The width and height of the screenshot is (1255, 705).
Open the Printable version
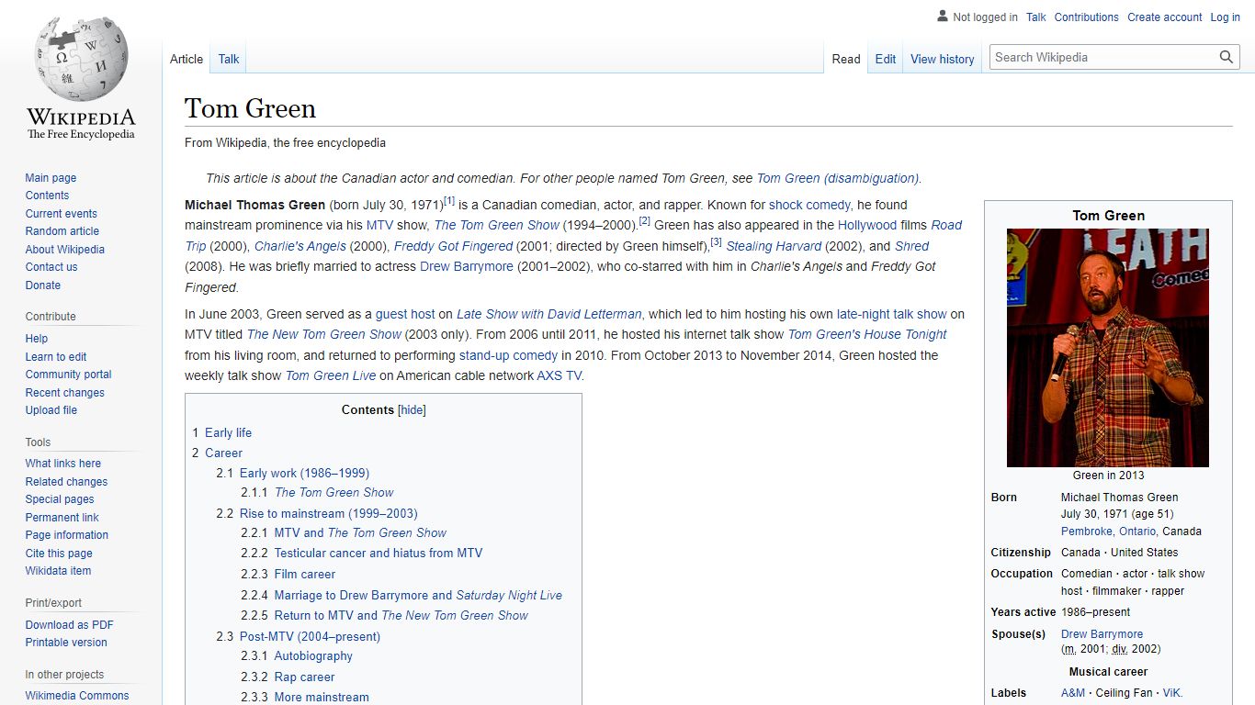[x=66, y=643]
